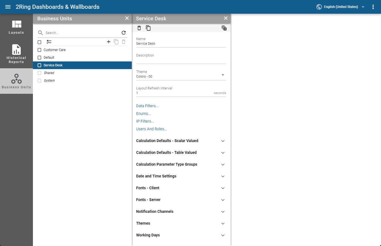Open Historical Reports from sidebar

coord(16,54)
